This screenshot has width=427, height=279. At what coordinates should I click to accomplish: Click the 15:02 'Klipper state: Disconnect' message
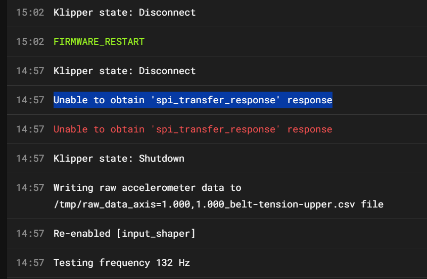(x=124, y=12)
